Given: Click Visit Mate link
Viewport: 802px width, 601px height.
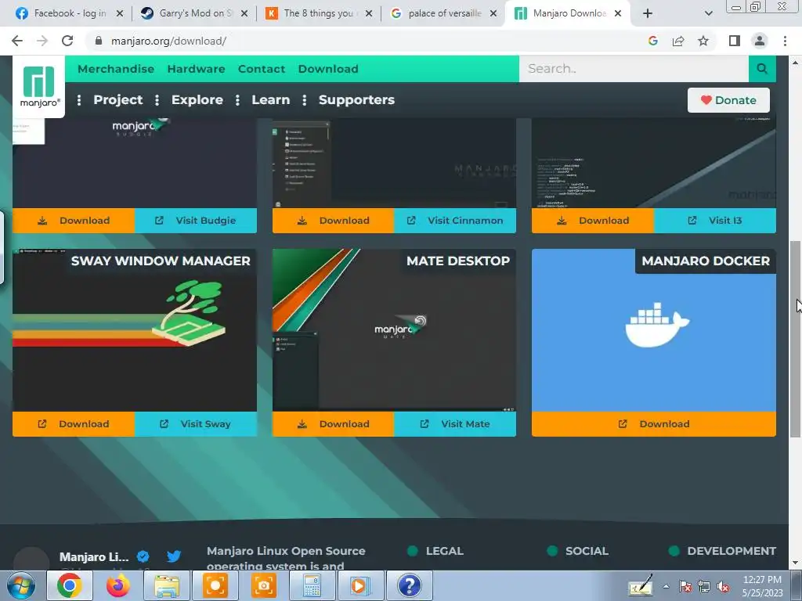Looking at the screenshot, I should (x=455, y=423).
